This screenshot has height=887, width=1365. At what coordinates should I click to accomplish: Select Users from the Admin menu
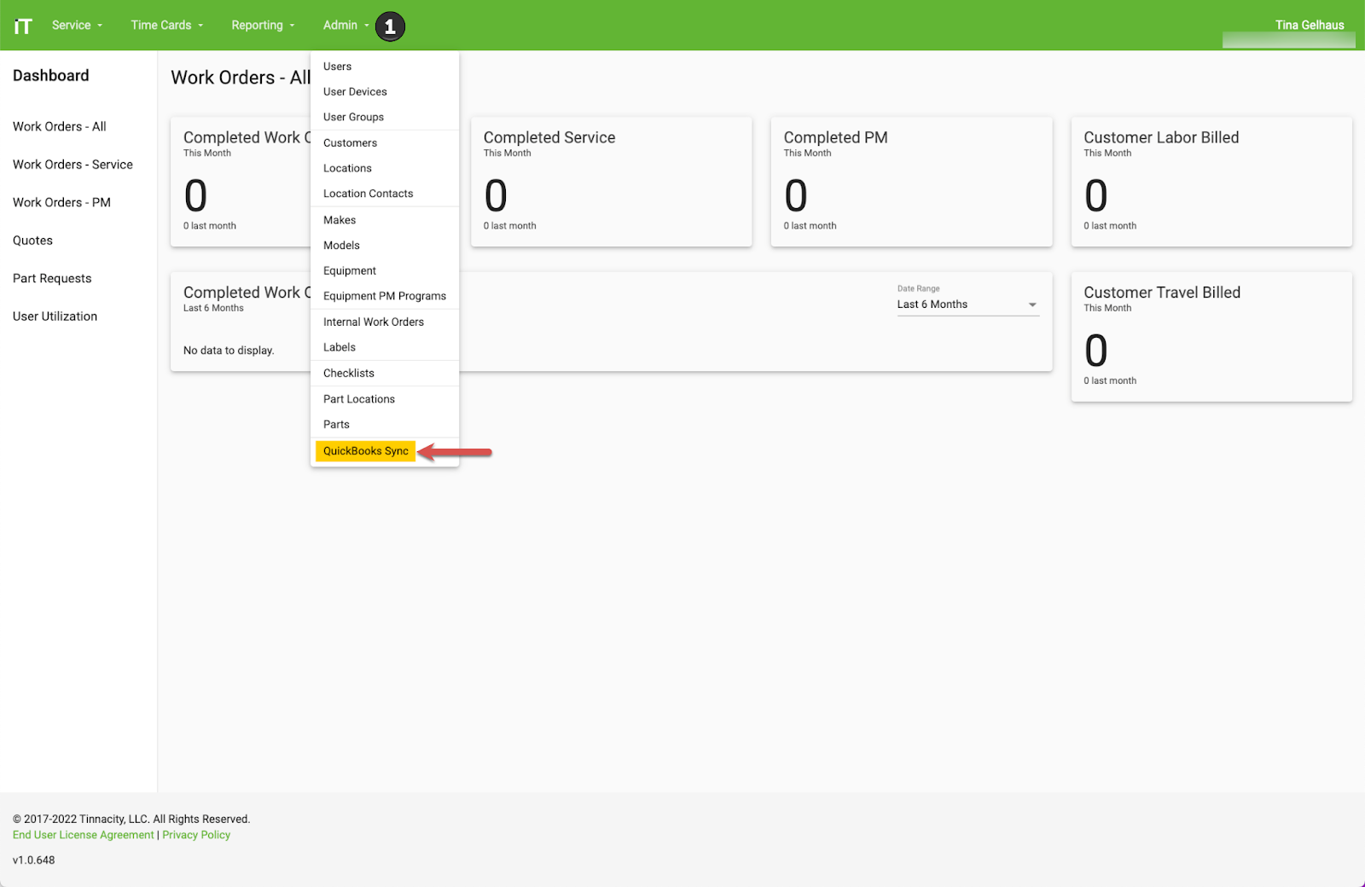pyautogui.click(x=385, y=67)
